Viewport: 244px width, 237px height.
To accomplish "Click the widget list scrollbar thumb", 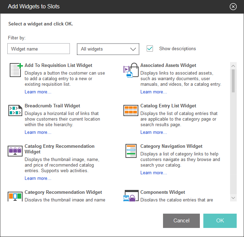I will pyautogui.click(x=233, y=81).
